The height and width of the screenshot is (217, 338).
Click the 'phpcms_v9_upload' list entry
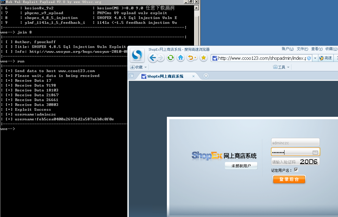coord(44,13)
